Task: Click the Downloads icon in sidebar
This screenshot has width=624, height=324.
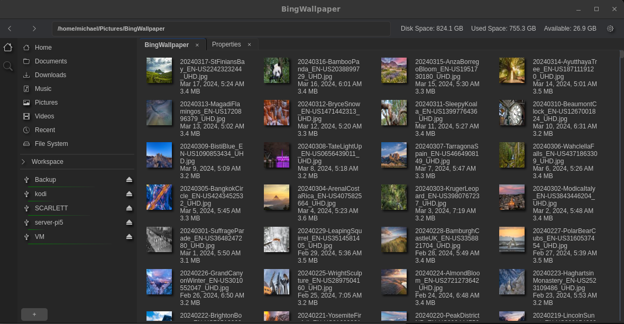Action: pos(26,75)
